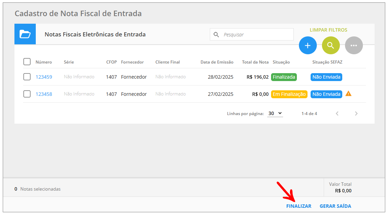Viewport: 388px width, 215px height.
Task: Open note number 123458
Action: point(44,94)
